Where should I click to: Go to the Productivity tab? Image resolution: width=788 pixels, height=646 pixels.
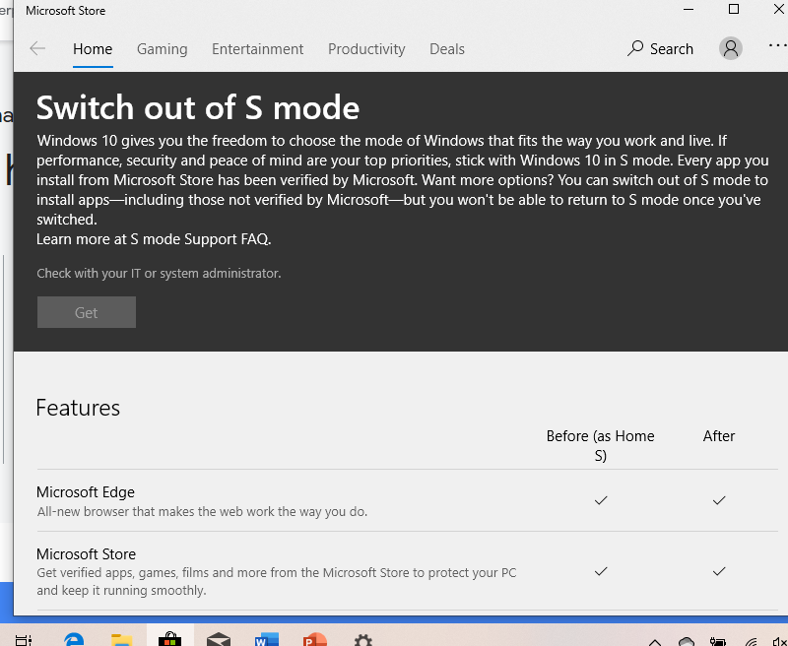366,48
